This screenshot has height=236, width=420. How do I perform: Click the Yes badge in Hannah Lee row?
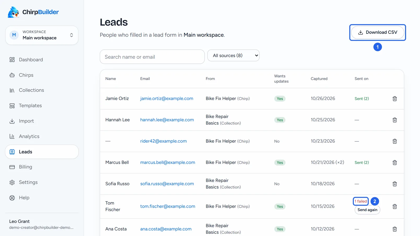280,120
